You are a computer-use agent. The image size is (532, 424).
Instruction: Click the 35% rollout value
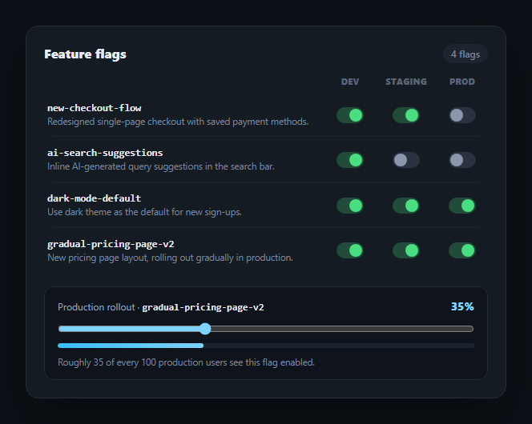coord(462,306)
